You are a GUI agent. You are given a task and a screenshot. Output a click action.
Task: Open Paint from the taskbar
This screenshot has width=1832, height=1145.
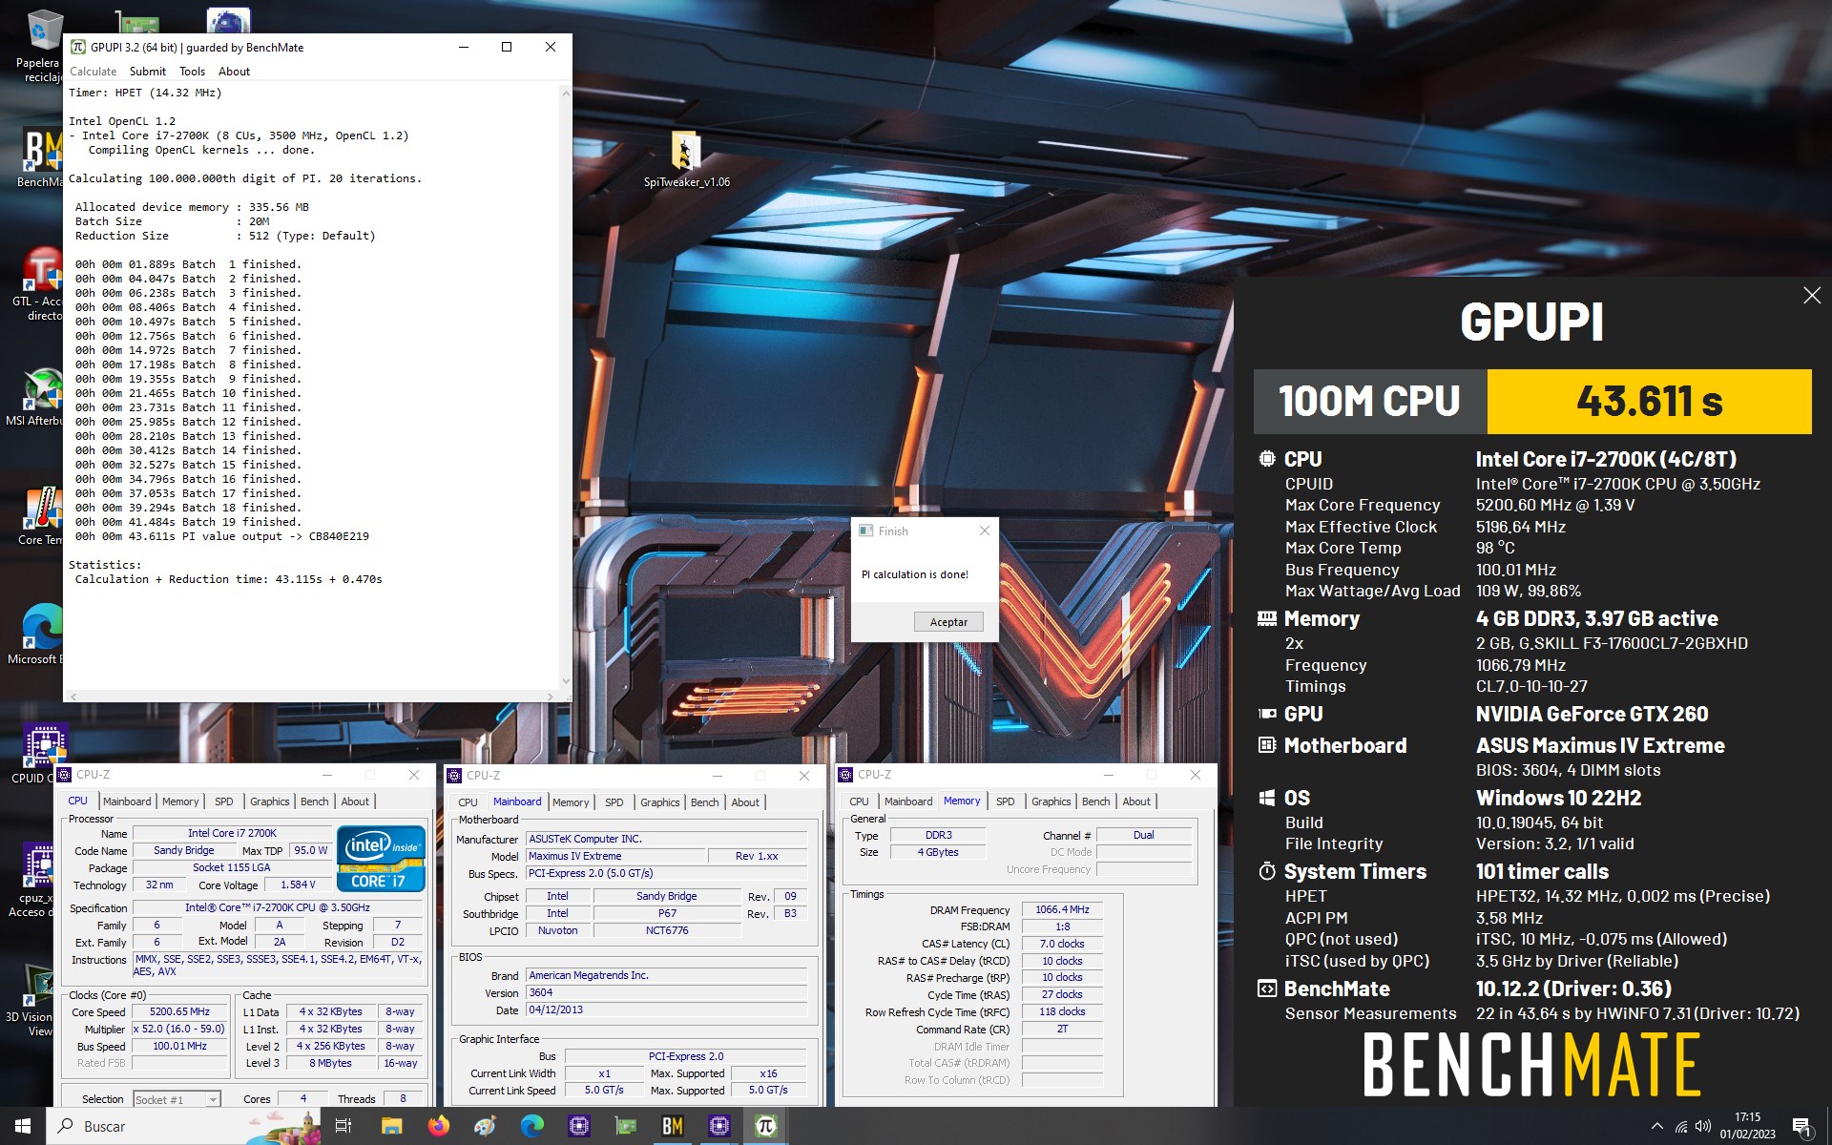(x=485, y=1126)
